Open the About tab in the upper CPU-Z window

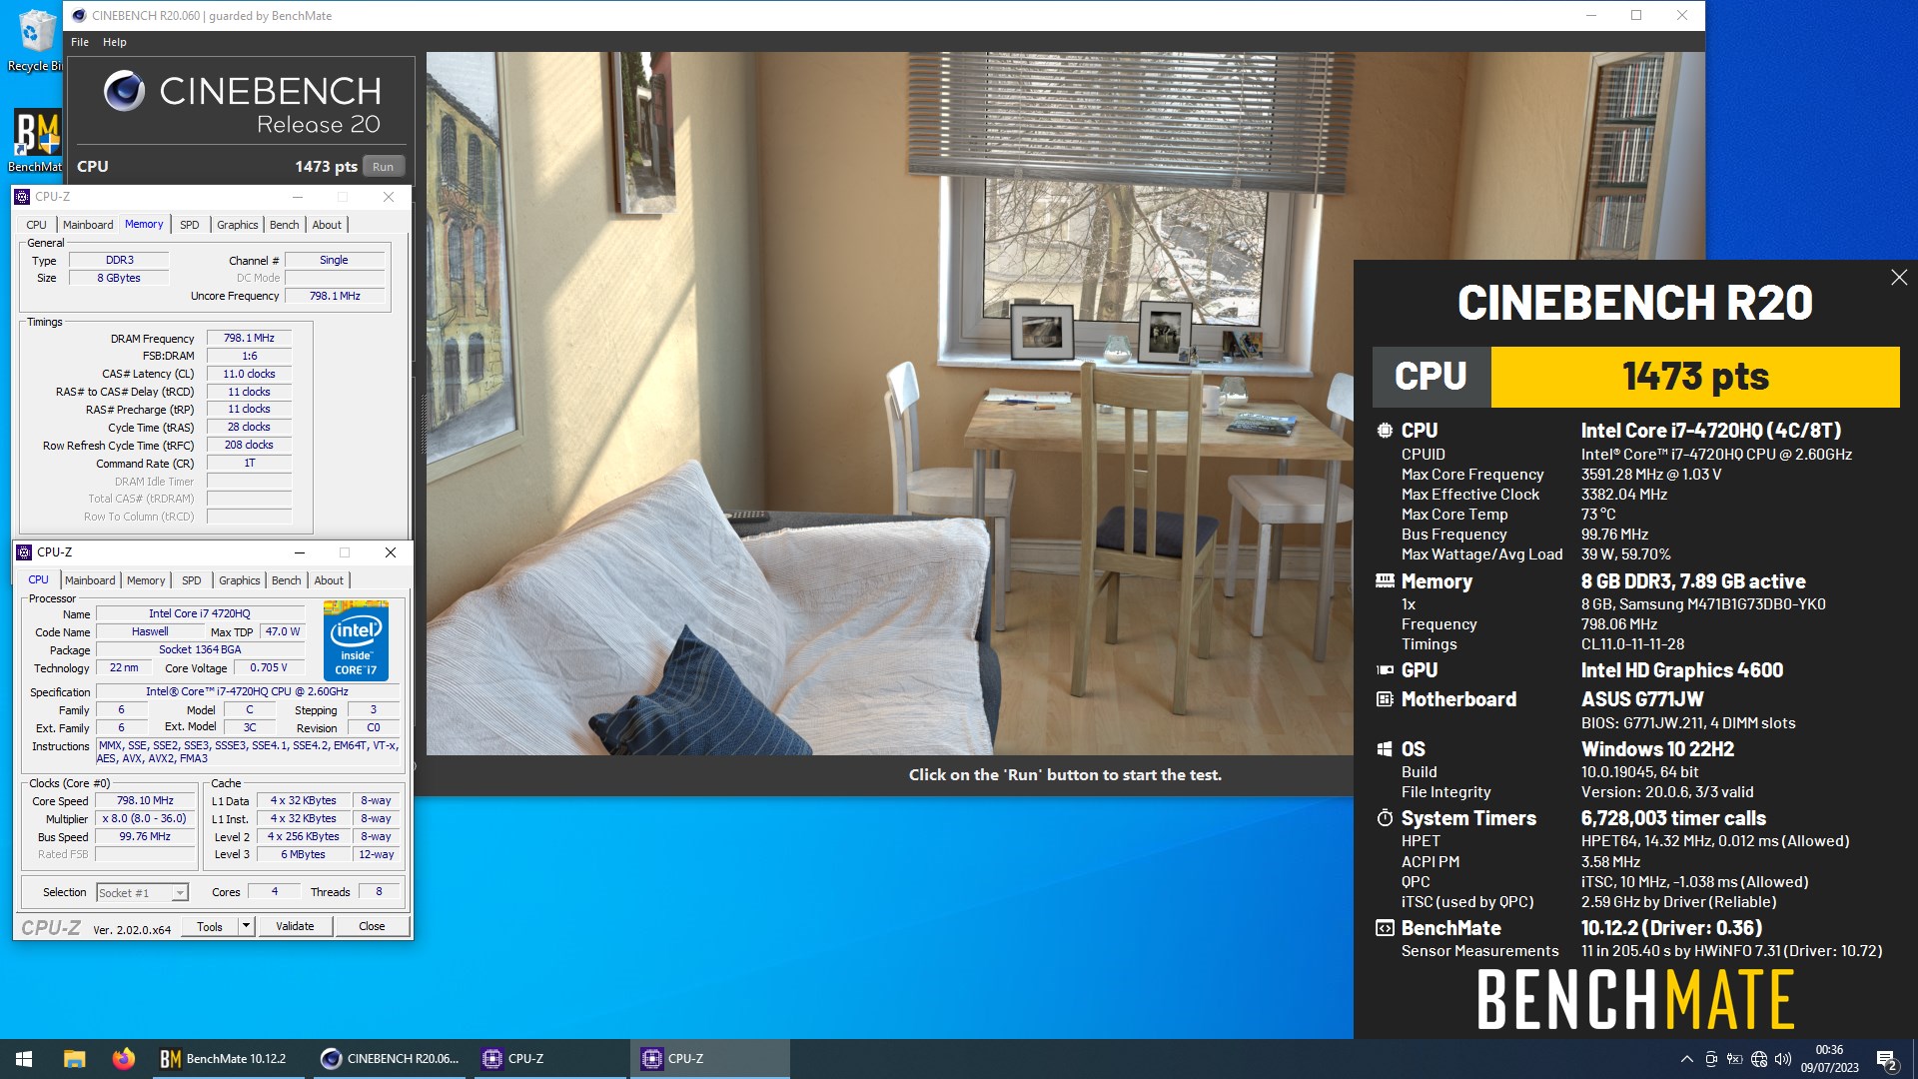327,225
